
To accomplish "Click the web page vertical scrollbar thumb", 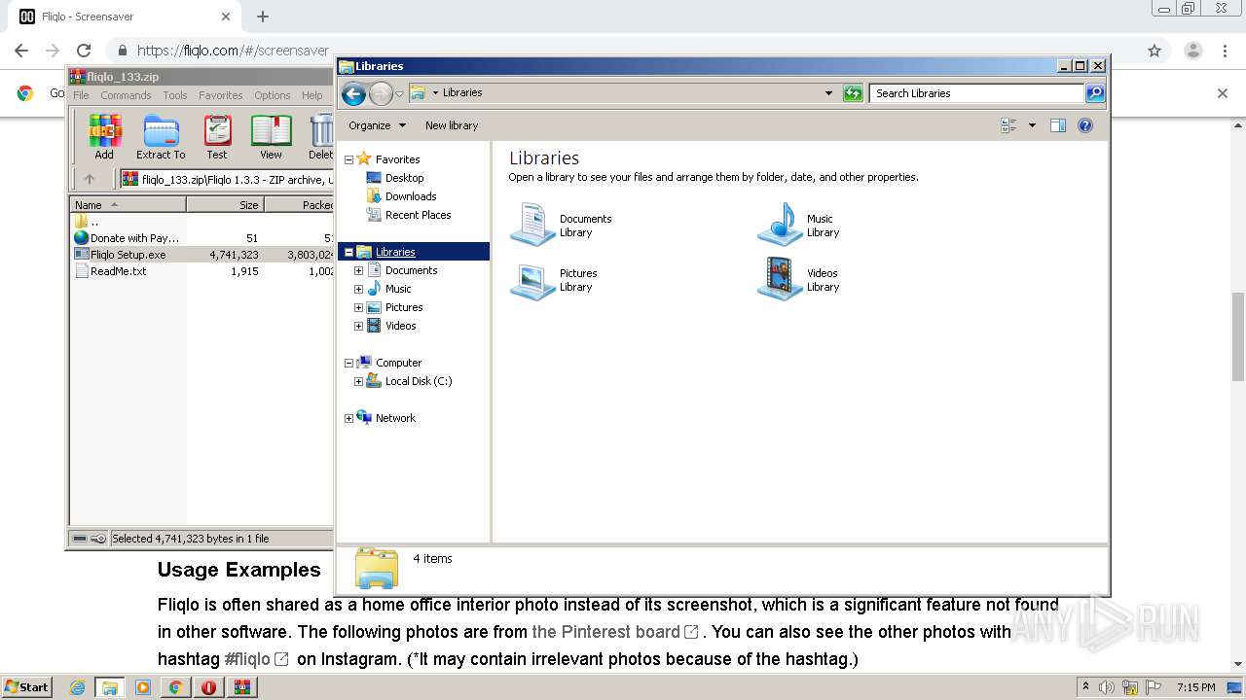I will [x=1238, y=336].
